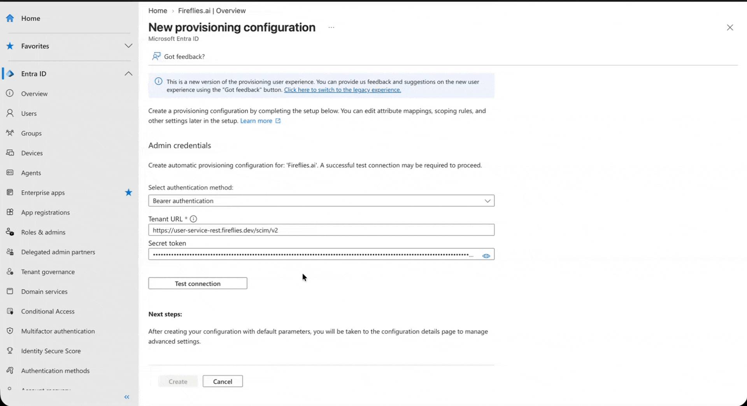Collapse the Entra ID section chevron
This screenshot has height=406, width=747.
tap(128, 73)
